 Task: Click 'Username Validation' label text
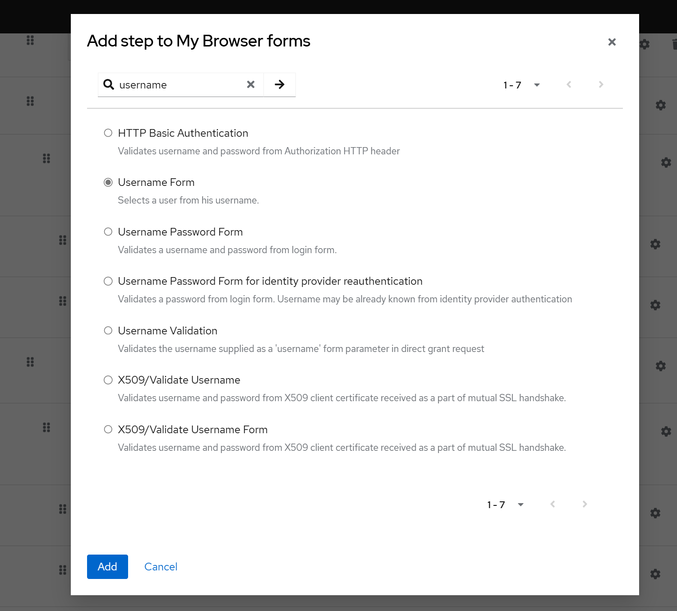[x=168, y=331]
